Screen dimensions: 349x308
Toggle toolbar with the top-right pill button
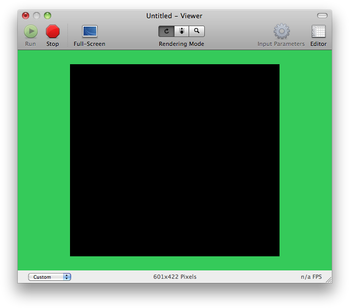click(322, 16)
